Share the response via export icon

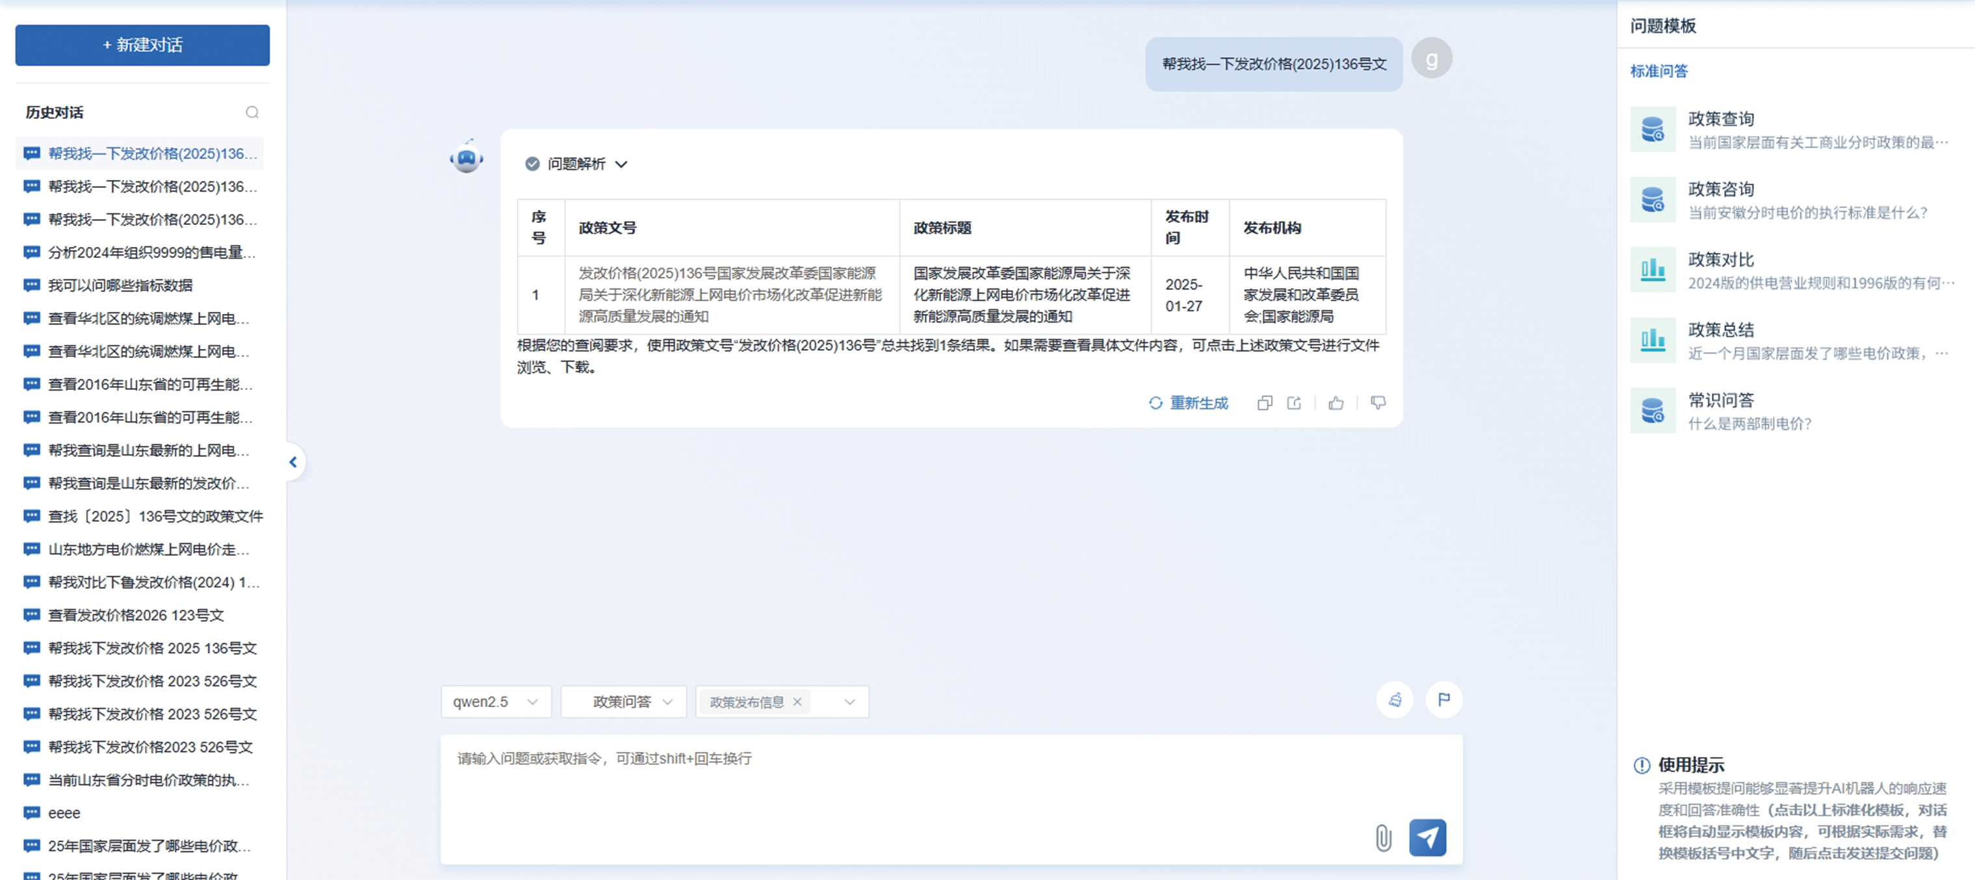click(x=1294, y=402)
